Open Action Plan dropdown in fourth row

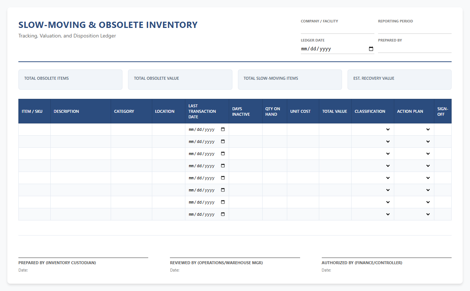coord(414,166)
